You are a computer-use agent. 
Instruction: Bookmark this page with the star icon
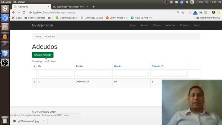[183, 12]
